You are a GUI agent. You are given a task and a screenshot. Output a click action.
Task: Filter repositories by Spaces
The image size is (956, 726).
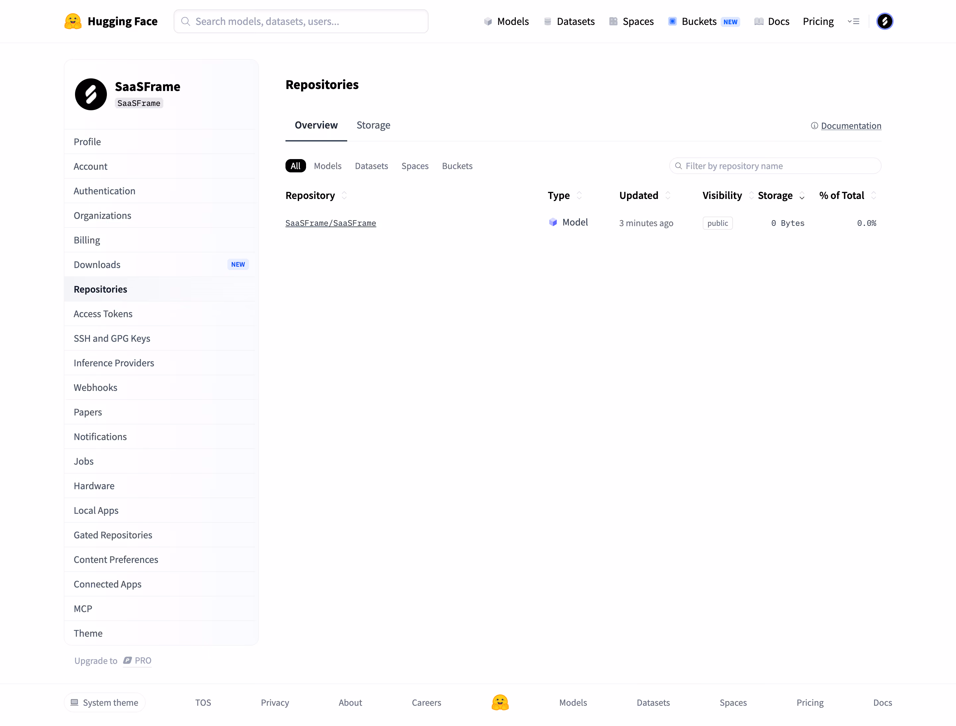415,166
